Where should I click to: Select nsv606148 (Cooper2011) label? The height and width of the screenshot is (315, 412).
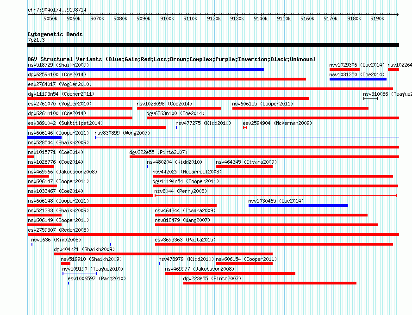pos(58,201)
